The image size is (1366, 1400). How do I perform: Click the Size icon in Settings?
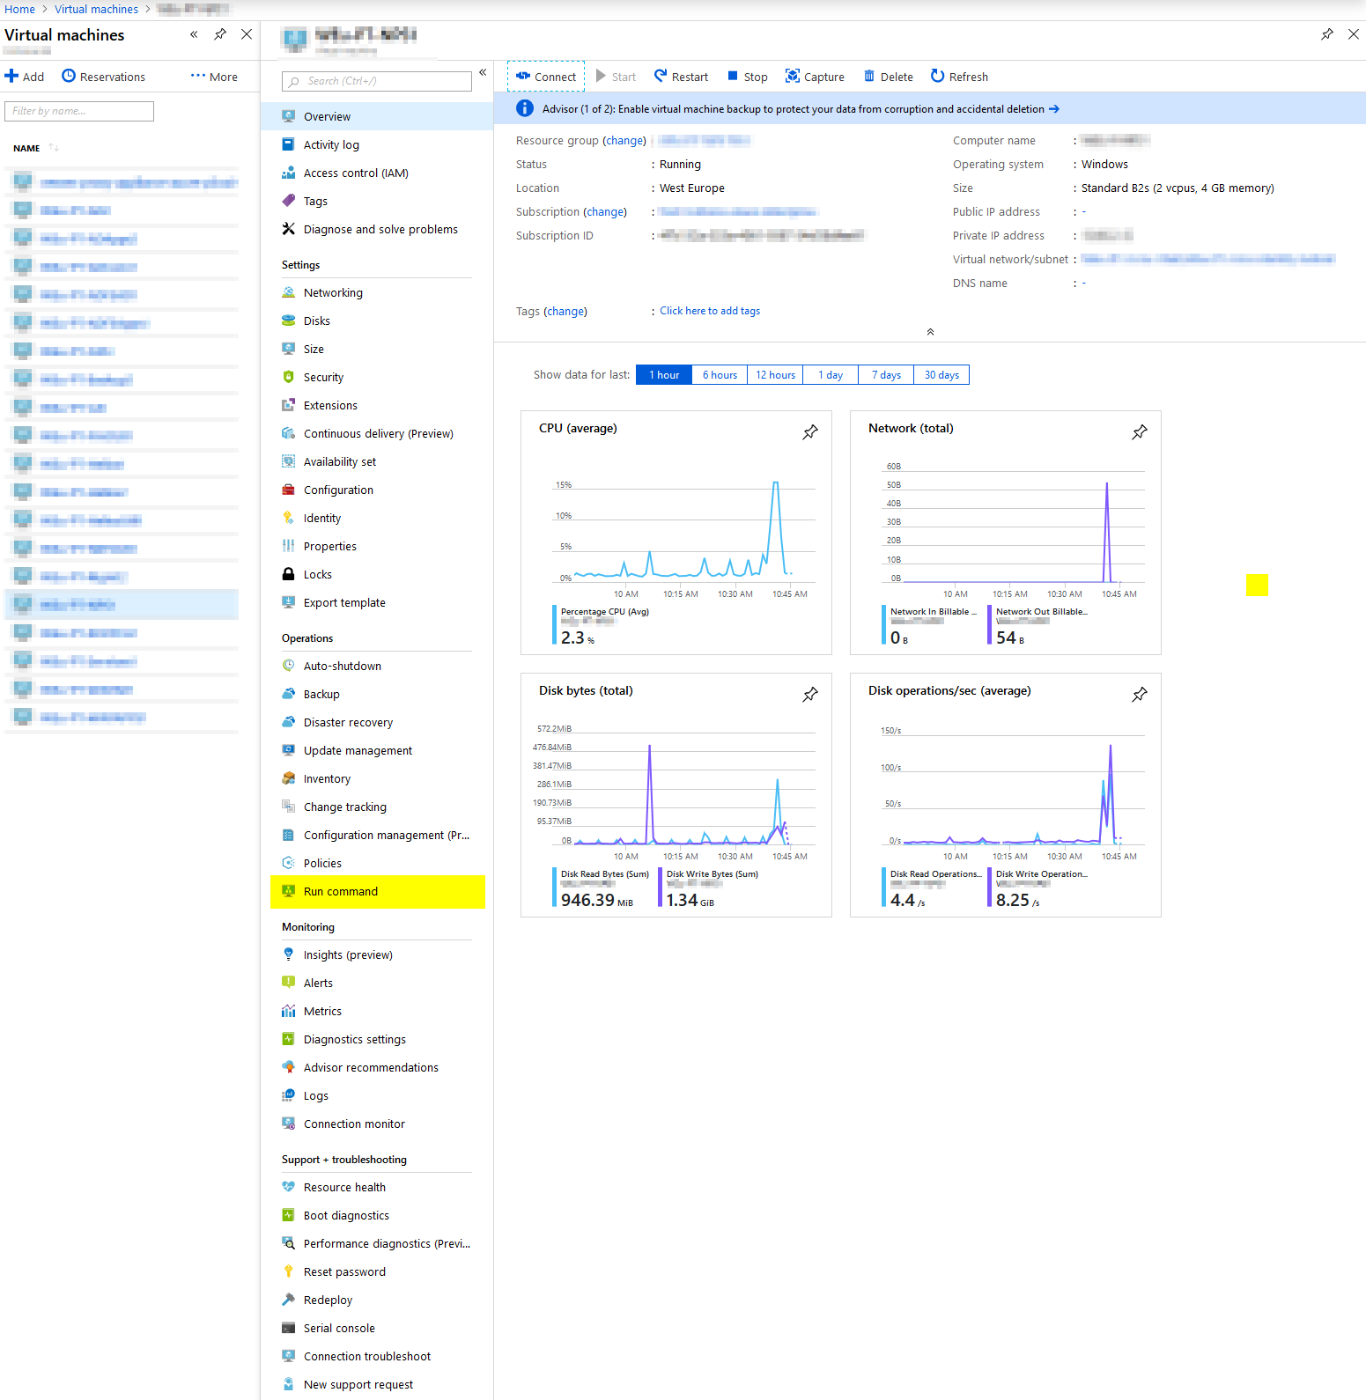[288, 349]
